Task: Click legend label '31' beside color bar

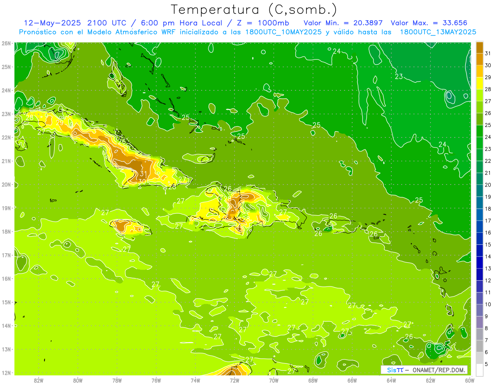Action: coord(488,53)
